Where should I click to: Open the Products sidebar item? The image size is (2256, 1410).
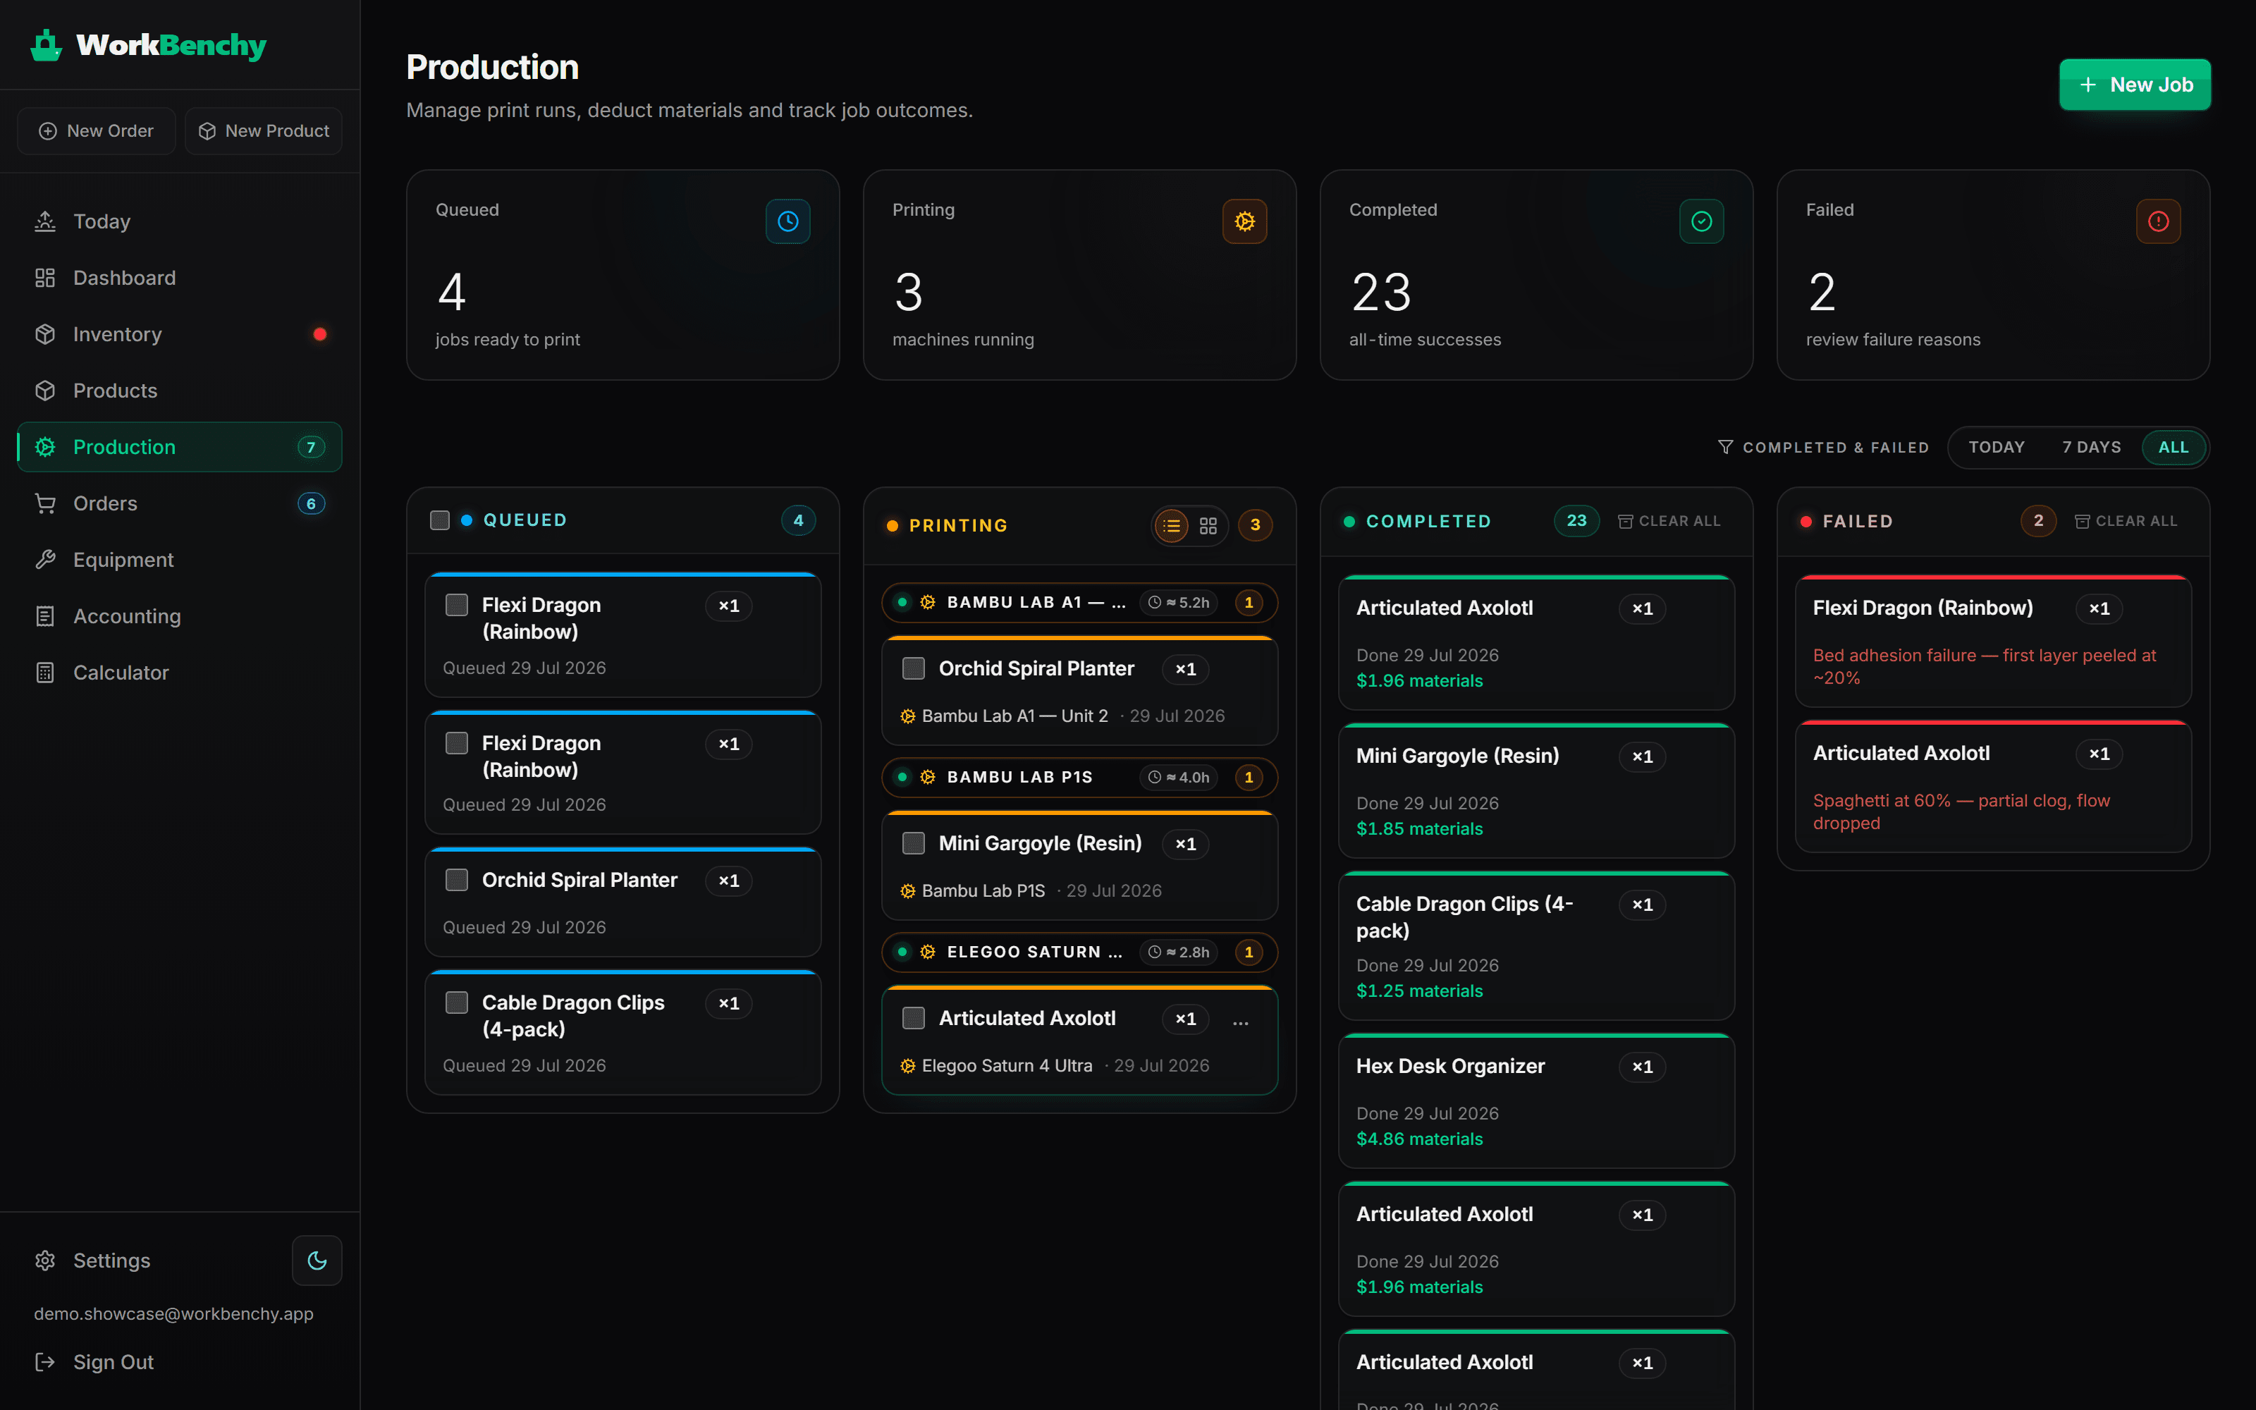[x=179, y=391]
